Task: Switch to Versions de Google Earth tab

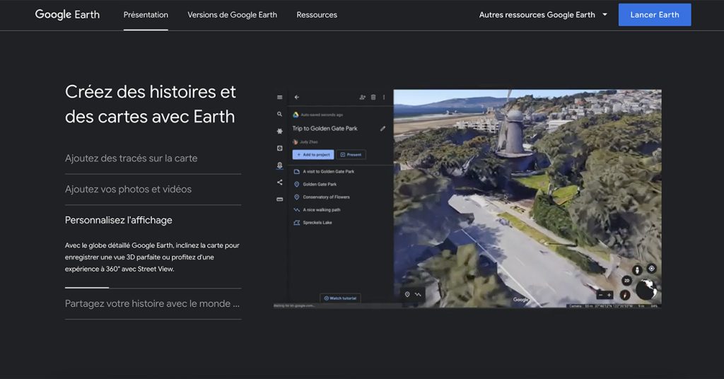Action: pyautogui.click(x=232, y=15)
